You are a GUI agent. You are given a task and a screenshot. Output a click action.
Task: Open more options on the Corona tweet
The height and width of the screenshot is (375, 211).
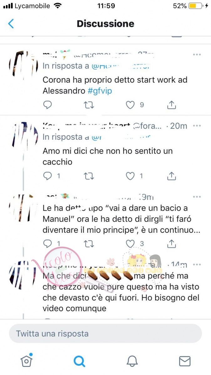(197, 55)
